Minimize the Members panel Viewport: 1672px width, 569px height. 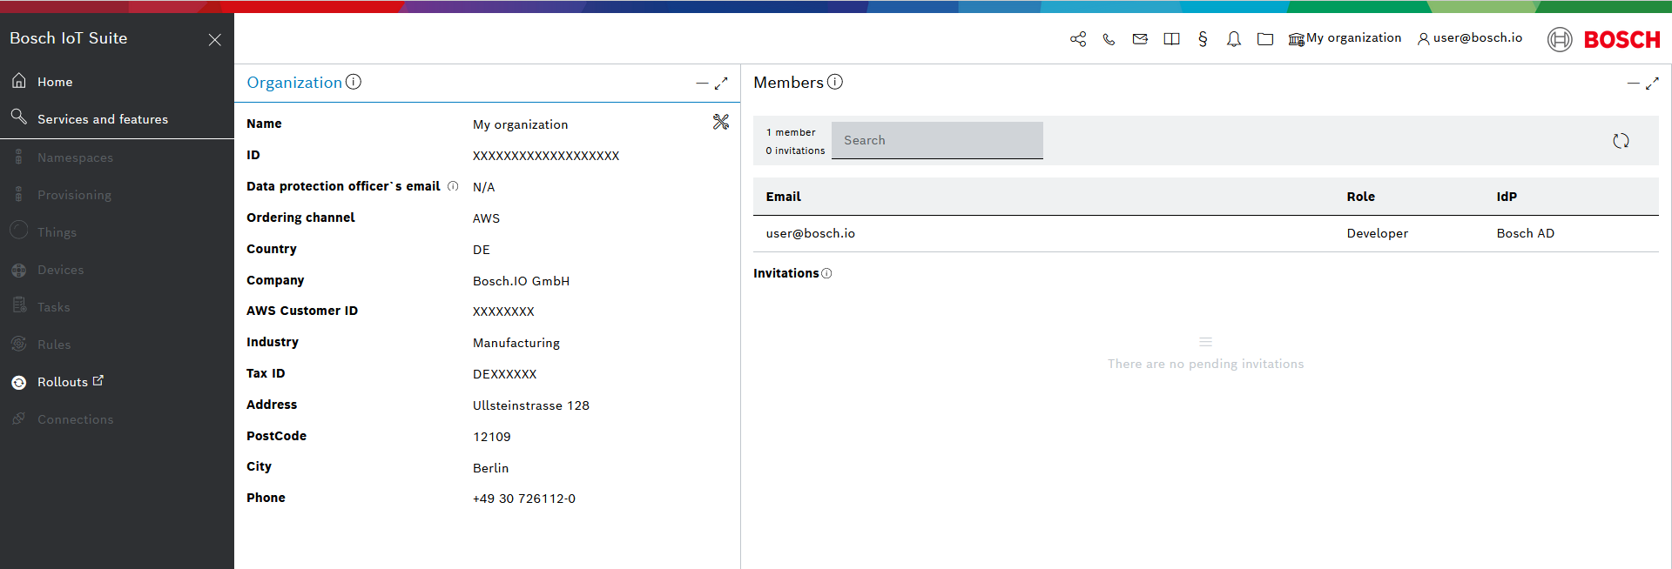pos(1634,84)
